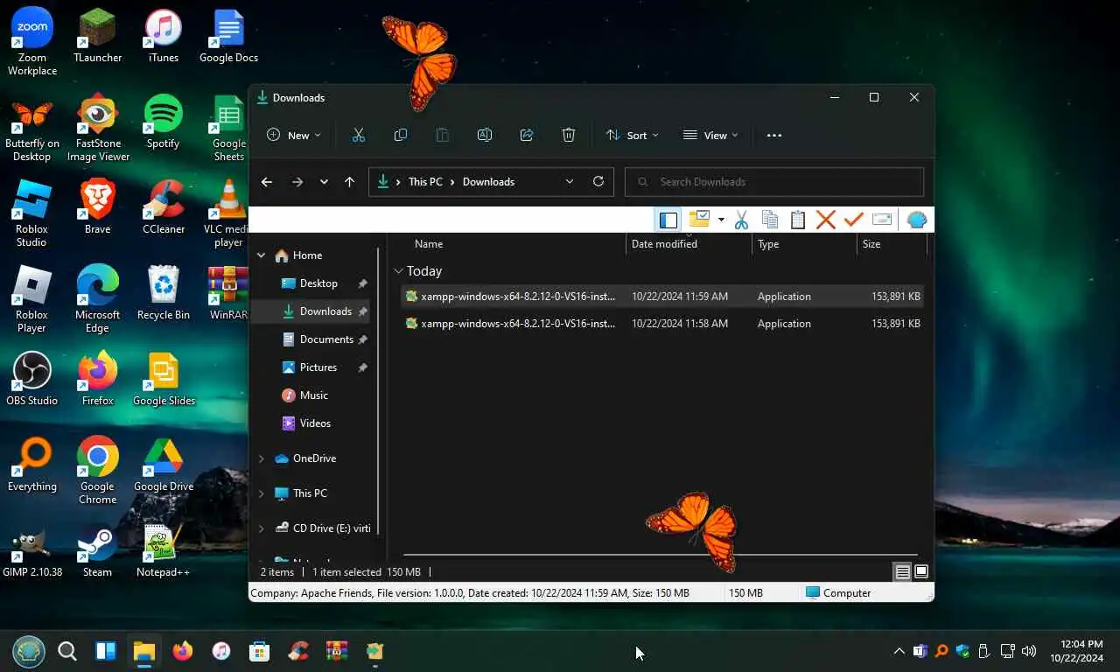1120x672 pixels.
Task: Select xampp installer modified 11:59 AM
Action: [661, 297]
